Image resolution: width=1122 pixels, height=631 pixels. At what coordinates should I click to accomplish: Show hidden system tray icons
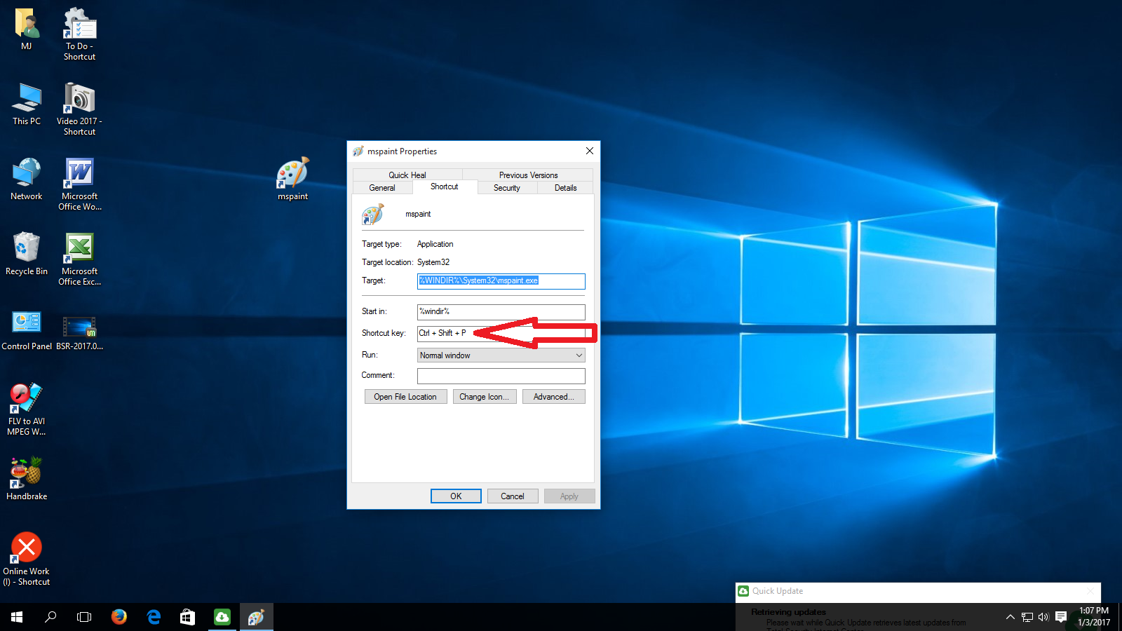[x=1010, y=617]
